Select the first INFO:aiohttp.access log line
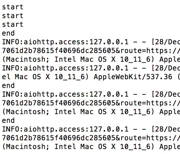180x154 pixels. pos(91,42)
